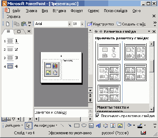Open the font size 18 dropdown

[x=82, y=24]
